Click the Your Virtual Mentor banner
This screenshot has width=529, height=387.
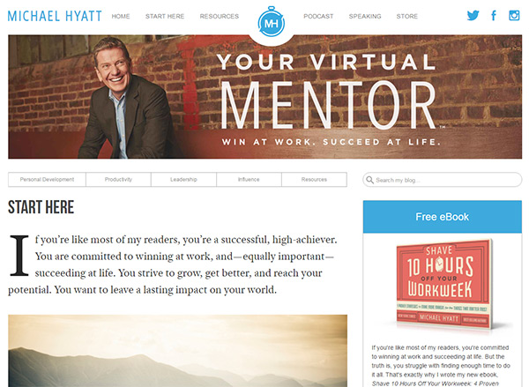[264, 97]
